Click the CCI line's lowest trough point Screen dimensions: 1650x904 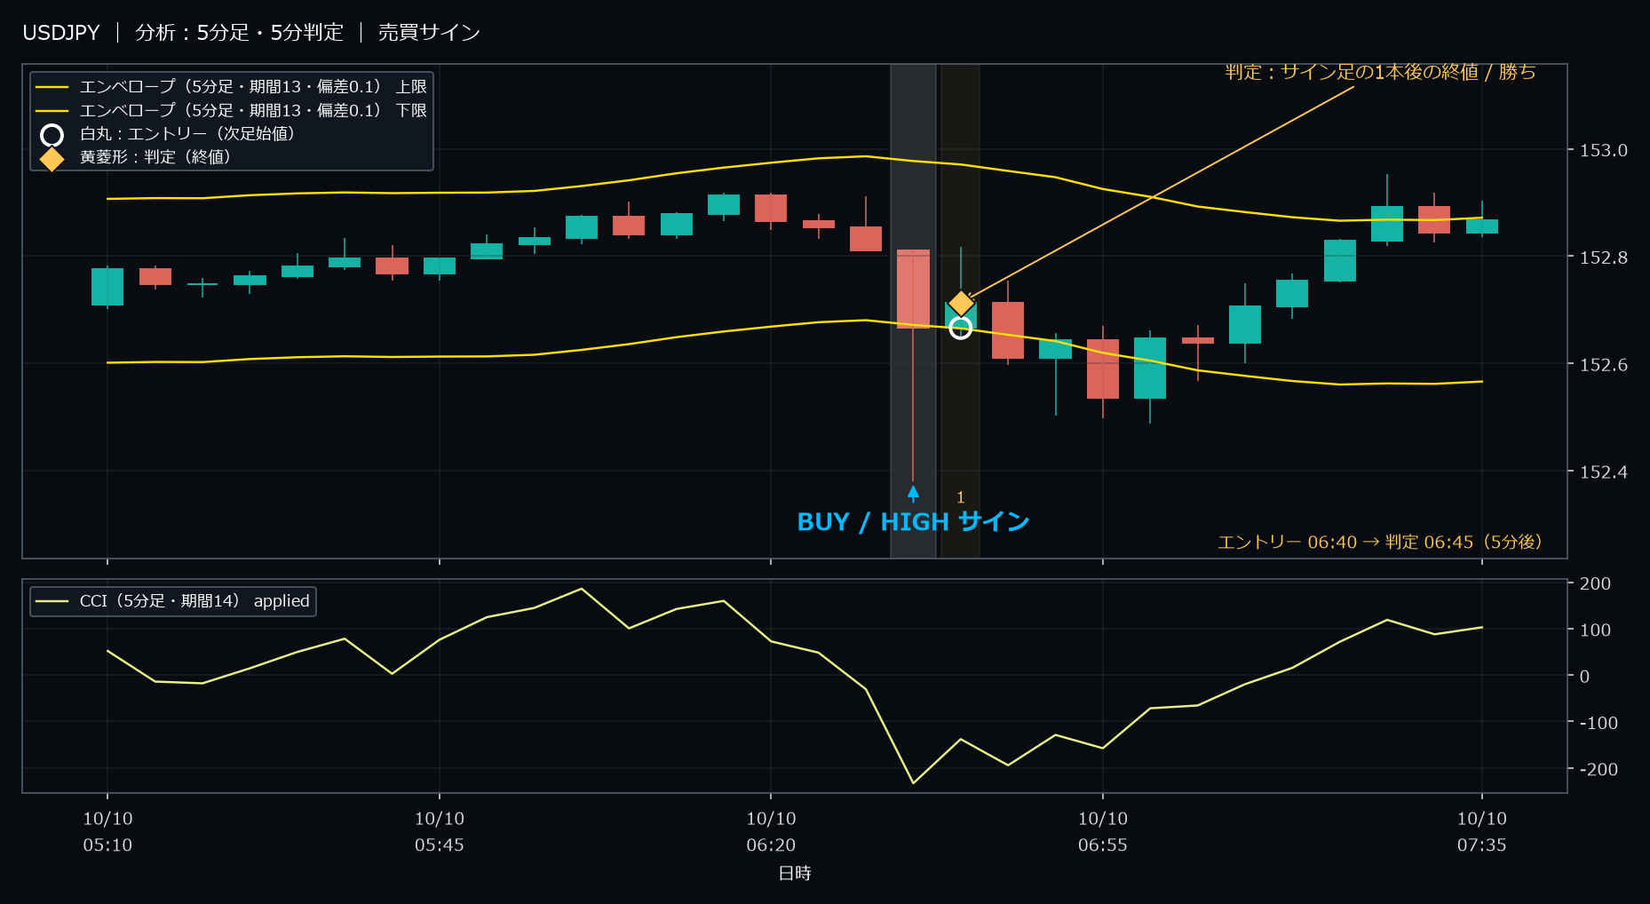pyautogui.click(x=913, y=782)
